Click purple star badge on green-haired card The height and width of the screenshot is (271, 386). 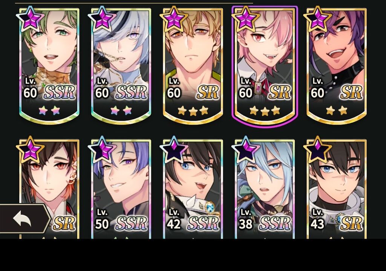pyautogui.click(x=30, y=19)
